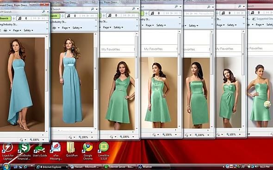Open the Safety menu in green strapless straight dress window

193,26
